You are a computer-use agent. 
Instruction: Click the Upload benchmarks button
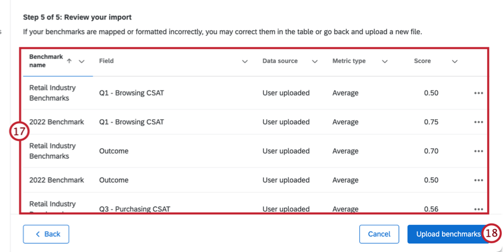point(448,234)
